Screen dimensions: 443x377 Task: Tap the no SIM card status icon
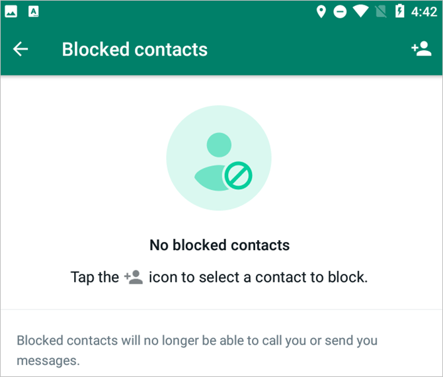coord(380,12)
